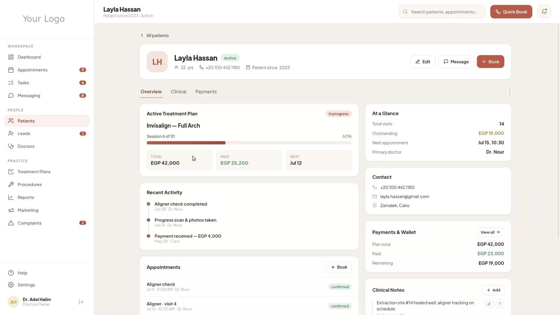Viewport: 560px width, 315px height.
Task: Open the Appointments calendar icon
Action: (11, 70)
